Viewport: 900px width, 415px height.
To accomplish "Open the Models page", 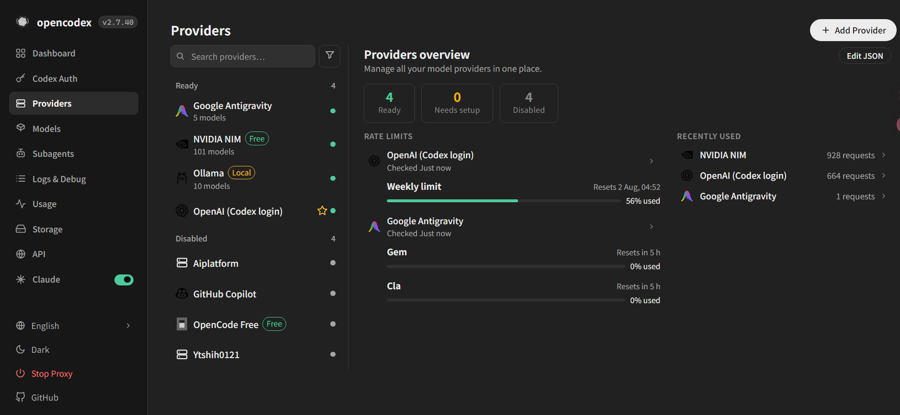I will click(x=74, y=129).
